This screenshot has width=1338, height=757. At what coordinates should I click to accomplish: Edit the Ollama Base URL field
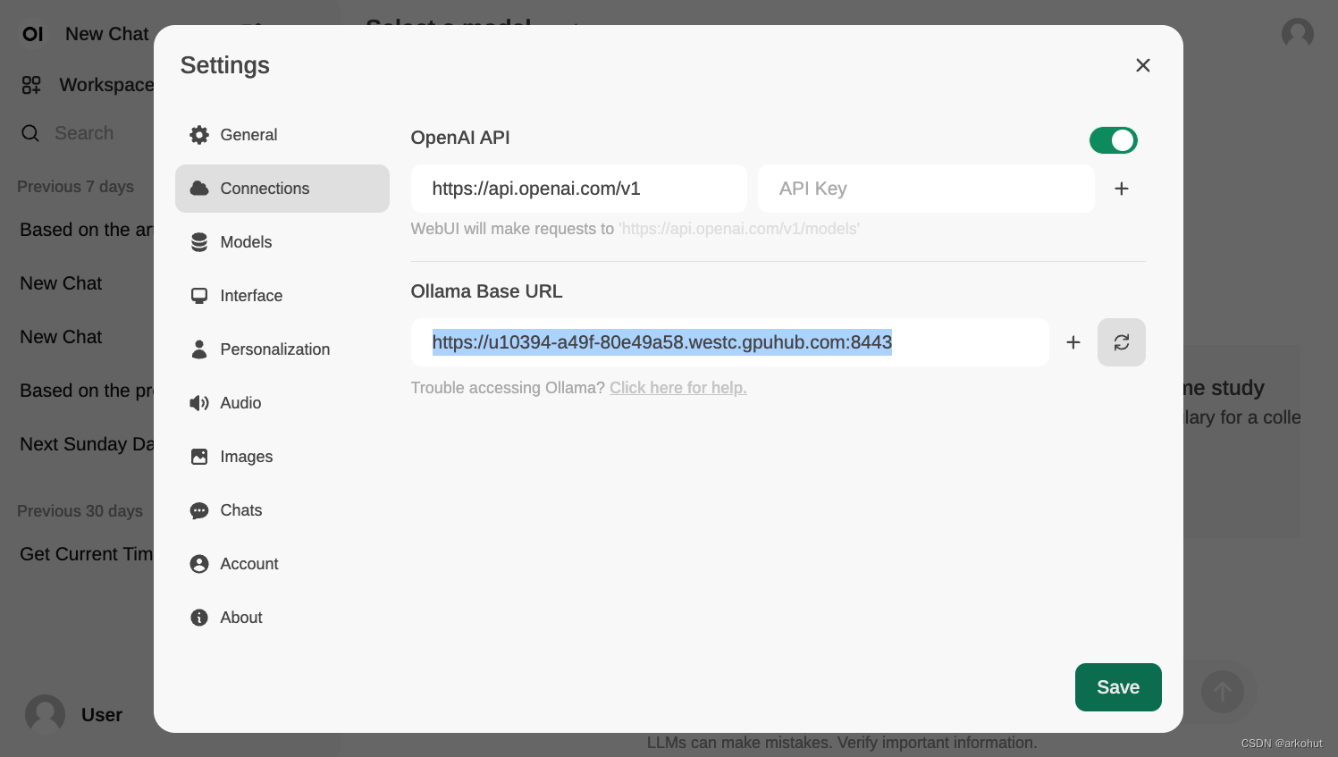click(730, 342)
